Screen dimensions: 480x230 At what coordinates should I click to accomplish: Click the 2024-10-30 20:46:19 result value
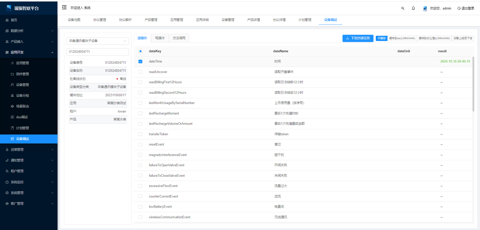(455, 61)
